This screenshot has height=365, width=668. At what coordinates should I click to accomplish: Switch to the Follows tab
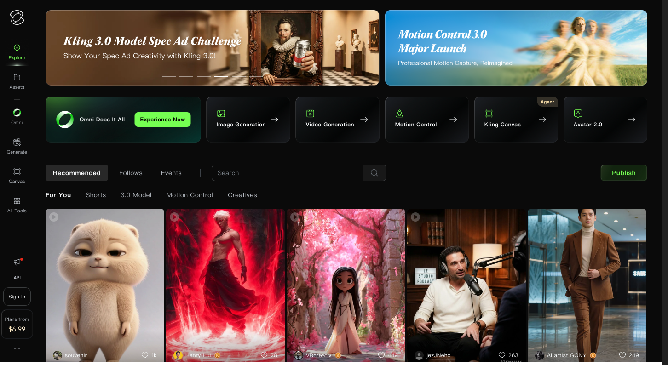pyautogui.click(x=131, y=173)
